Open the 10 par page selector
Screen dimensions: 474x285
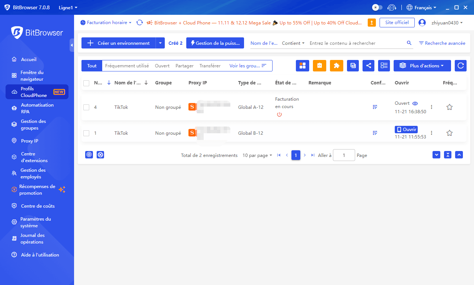coord(257,155)
